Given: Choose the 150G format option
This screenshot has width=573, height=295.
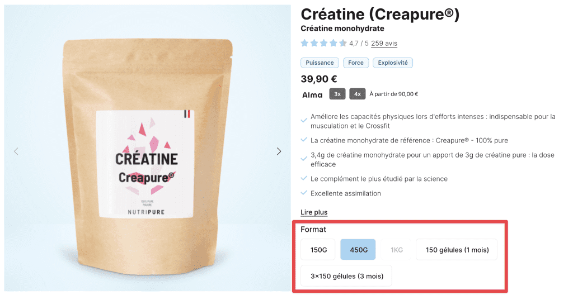Looking at the screenshot, I should [318, 250].
